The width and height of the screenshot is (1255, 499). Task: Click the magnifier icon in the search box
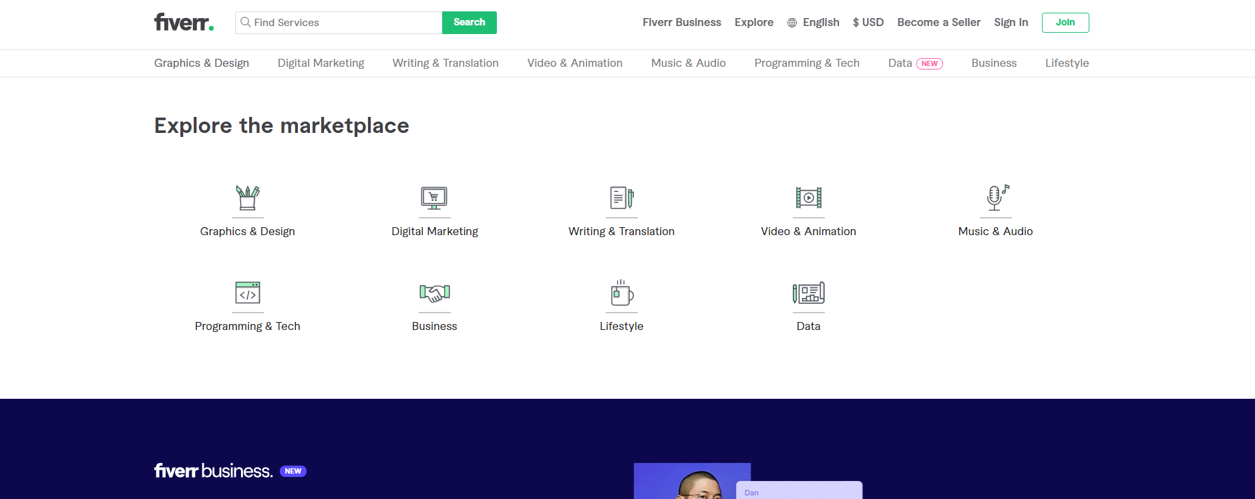[x=246, y=22]
